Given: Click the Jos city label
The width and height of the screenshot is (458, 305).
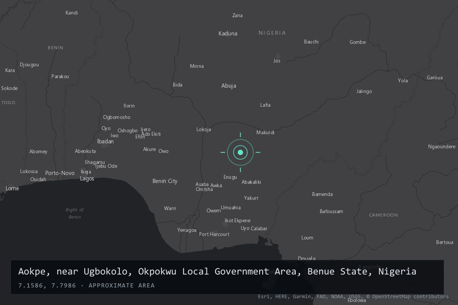Looking at the screenshot, I should tap(277, 61).
